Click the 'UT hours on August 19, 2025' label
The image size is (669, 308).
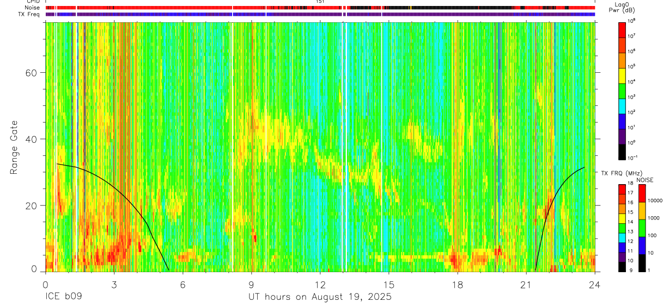(320, 297)
